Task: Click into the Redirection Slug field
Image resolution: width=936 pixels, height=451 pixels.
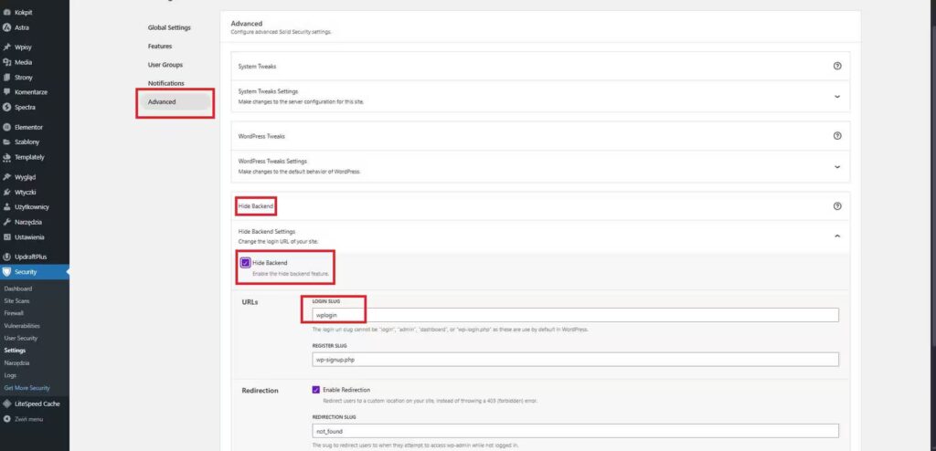Action: pyautogui.click(x=576, y=431)
